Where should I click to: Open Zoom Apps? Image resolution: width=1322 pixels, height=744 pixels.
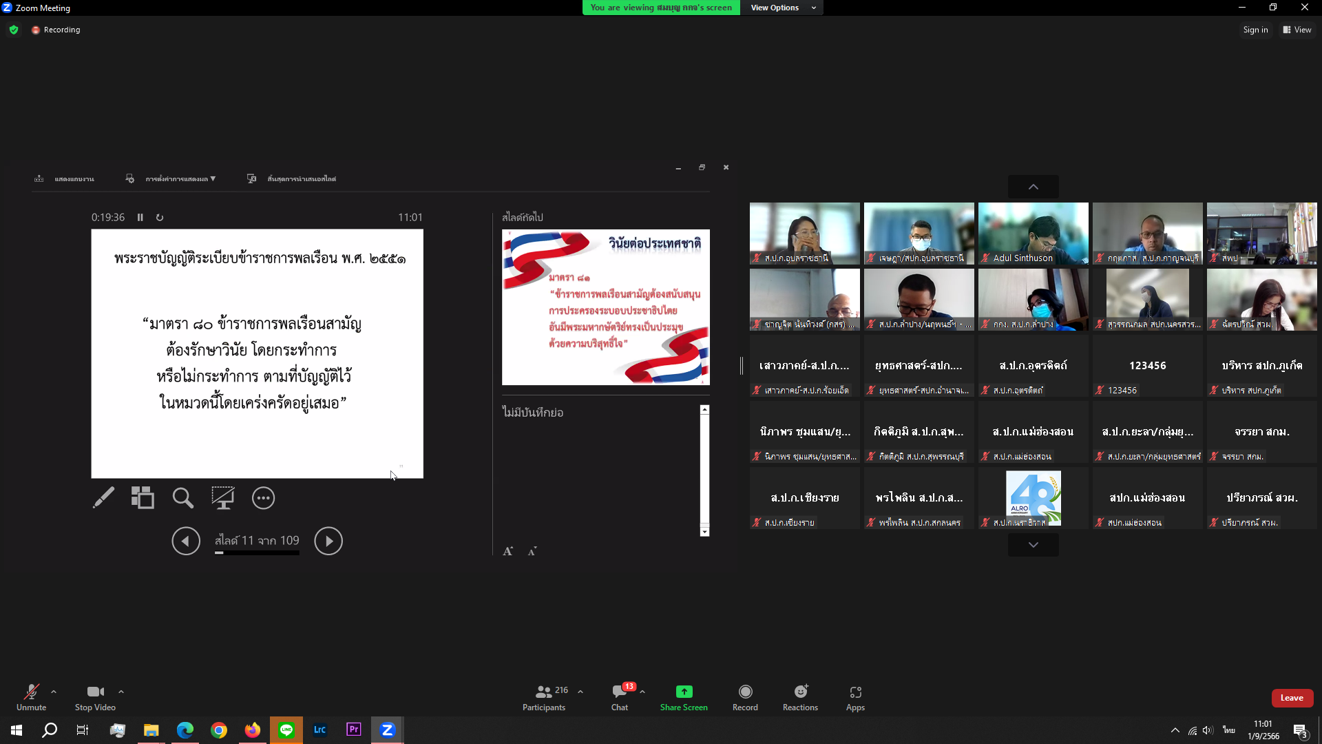(855, 697)
